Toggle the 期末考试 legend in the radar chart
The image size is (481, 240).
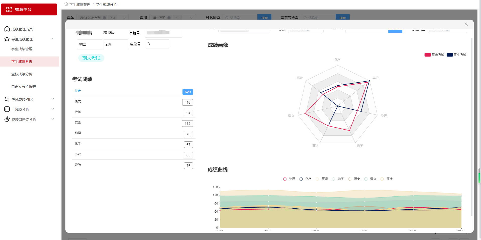tap(434, 55)
